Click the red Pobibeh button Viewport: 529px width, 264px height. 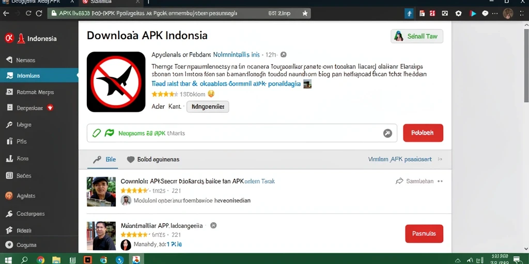[423, 133]
